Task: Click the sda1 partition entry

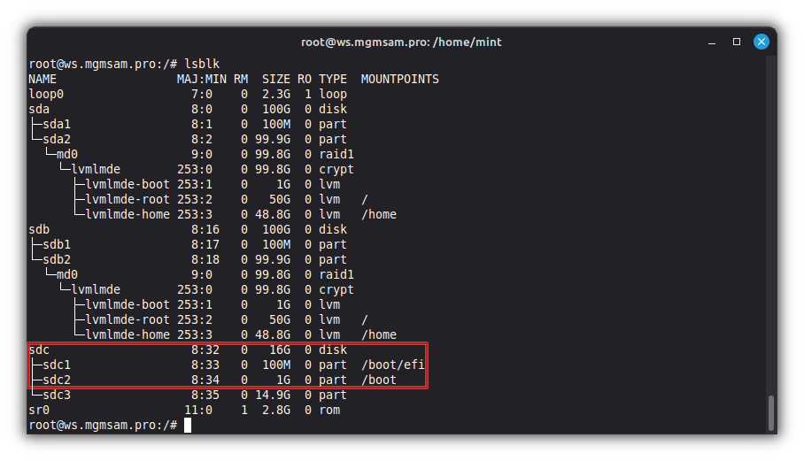Action: tap(57, 124)
